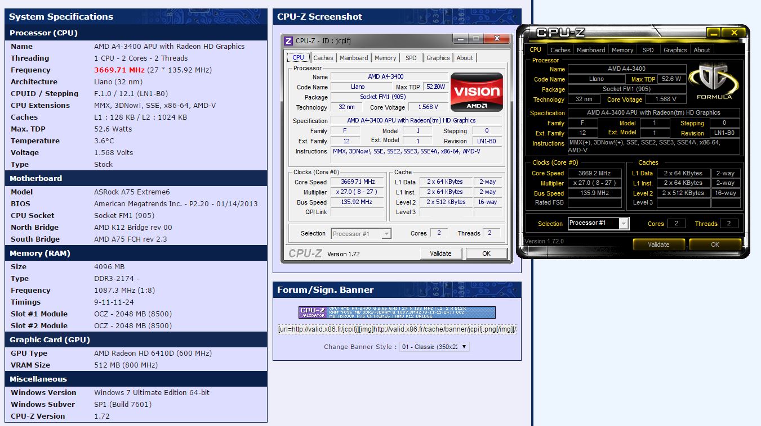Switch to About tab in dark CPU-Z
The width and height of the screenshot is (761, 426).
702,50
